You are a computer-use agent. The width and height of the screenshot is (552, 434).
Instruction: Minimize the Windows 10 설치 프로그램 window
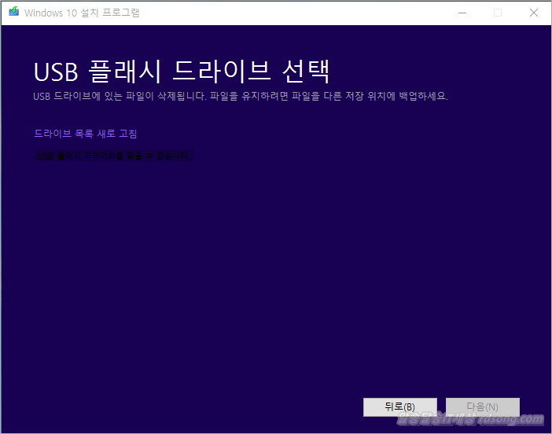point(461,13)
